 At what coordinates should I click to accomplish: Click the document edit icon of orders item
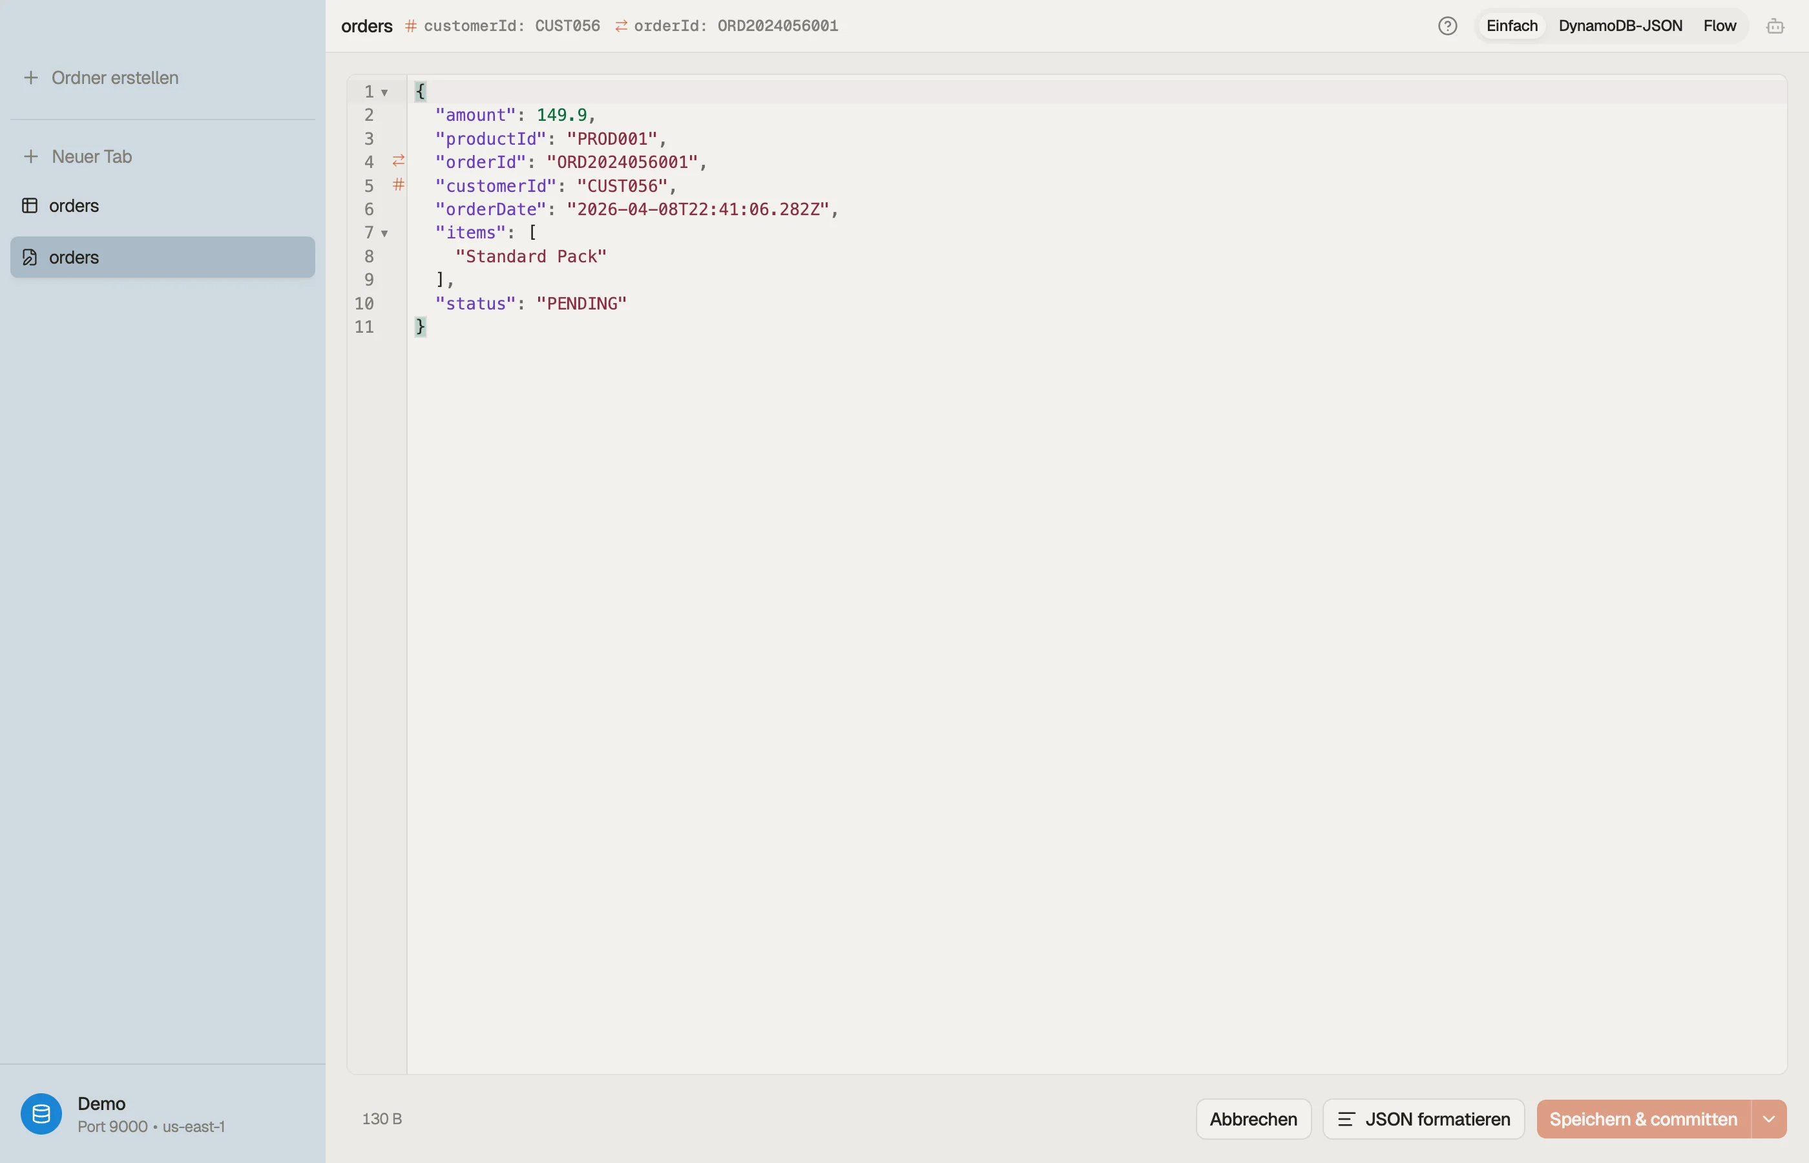click(x=30, y=258)
